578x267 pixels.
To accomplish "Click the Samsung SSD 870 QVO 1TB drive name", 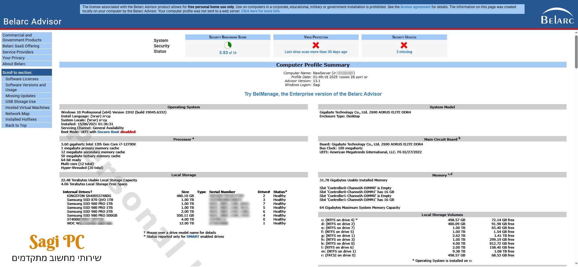I will pyautogui.click(x=90, y=200).
